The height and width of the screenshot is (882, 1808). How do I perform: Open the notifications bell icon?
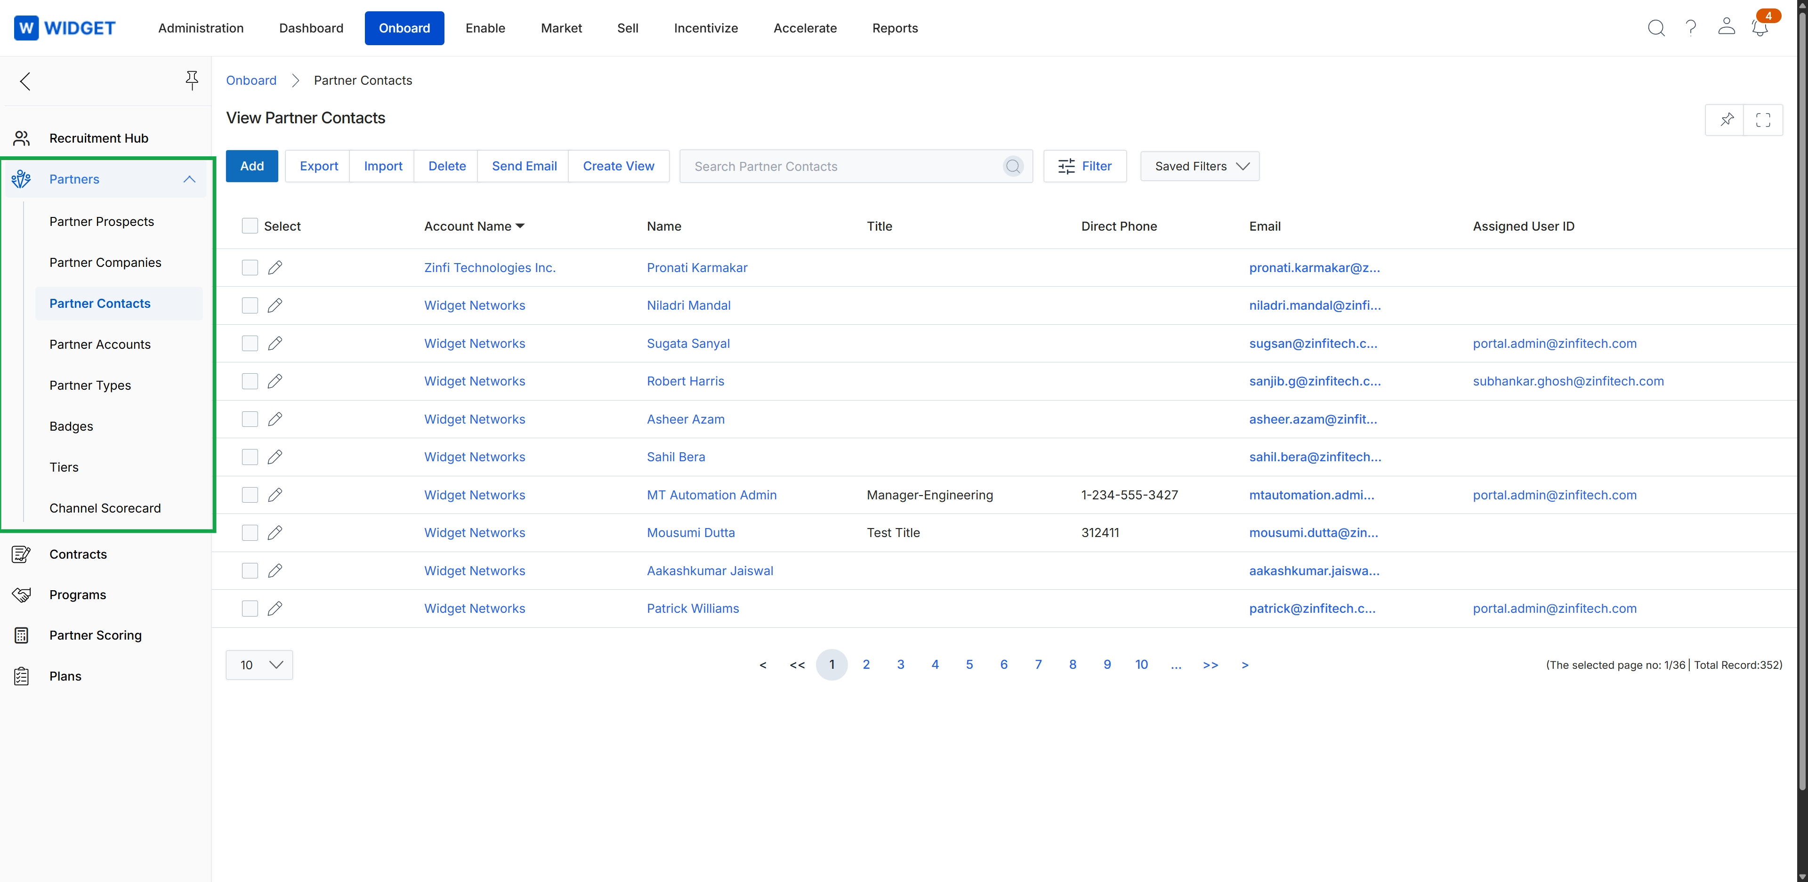[x=1760, y=28]
